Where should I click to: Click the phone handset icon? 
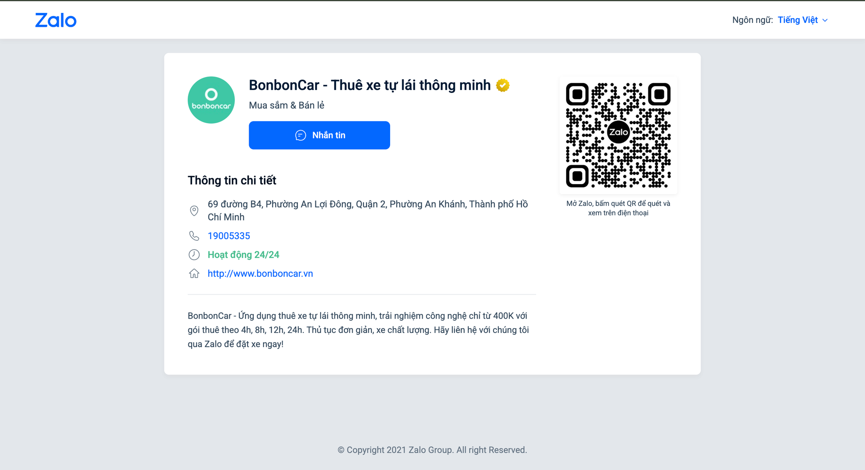[x=194, y=236]
